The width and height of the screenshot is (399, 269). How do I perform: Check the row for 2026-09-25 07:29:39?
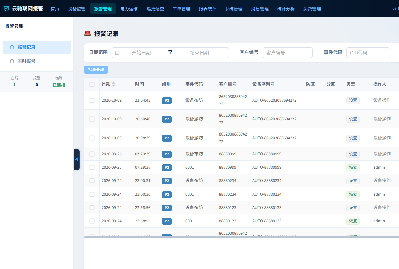(92, 154)
